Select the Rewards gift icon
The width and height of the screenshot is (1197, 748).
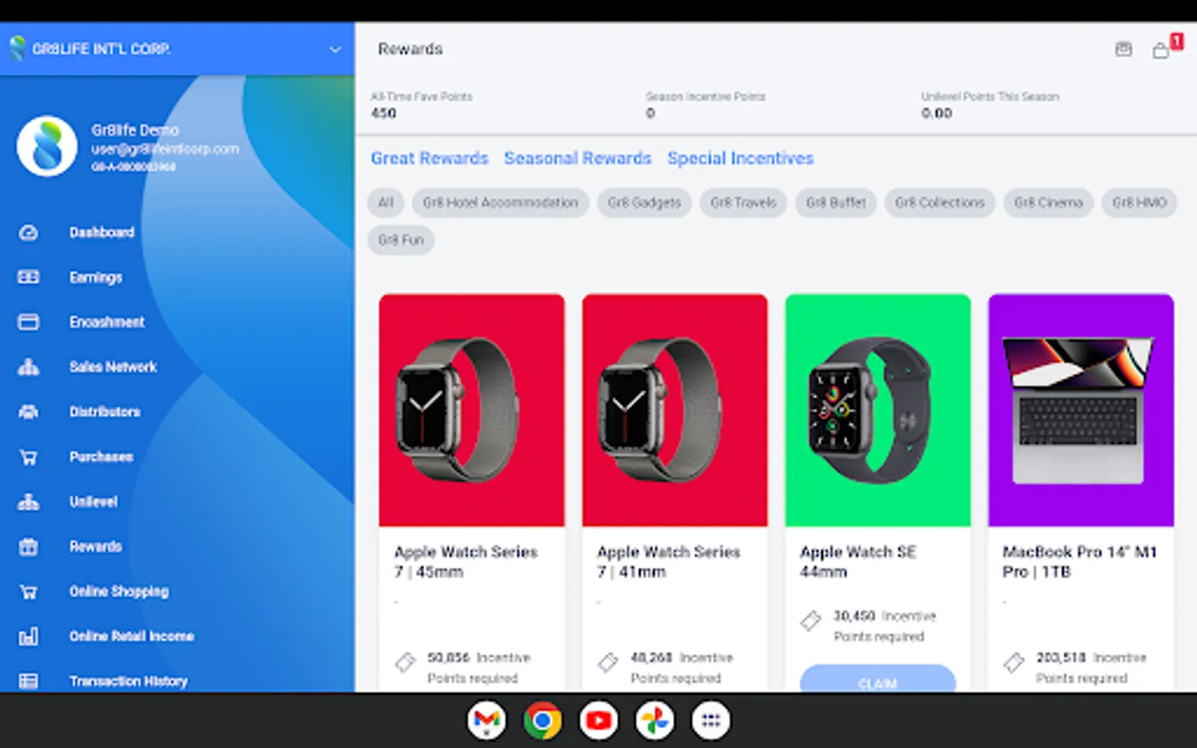pyautogui.click(x=28, y=547)
